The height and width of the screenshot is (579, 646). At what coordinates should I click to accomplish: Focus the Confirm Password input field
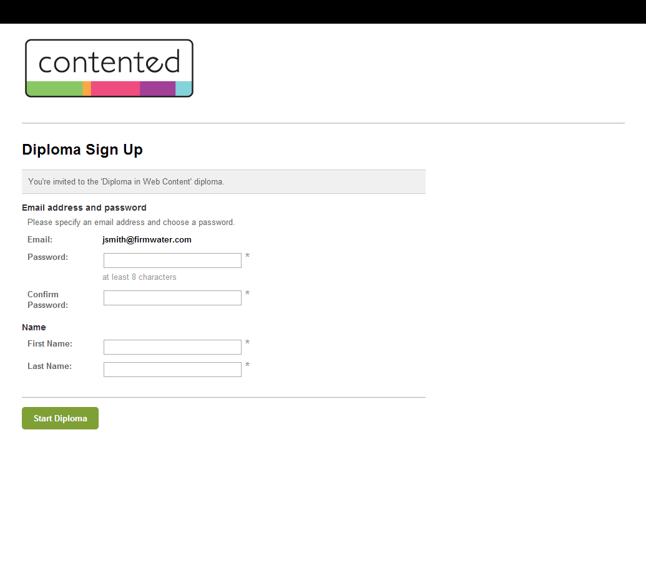[172, 298]
